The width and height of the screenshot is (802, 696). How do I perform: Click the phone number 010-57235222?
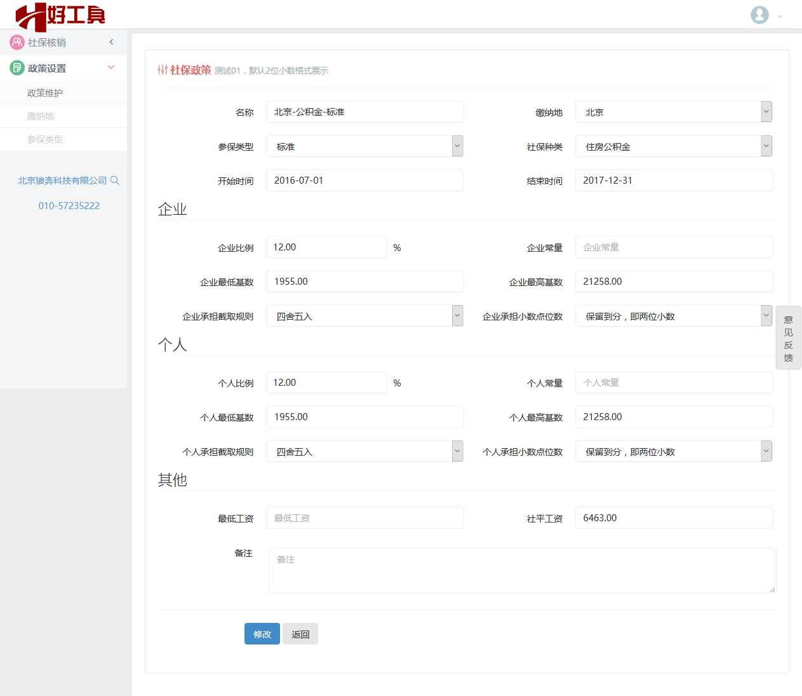(69, 205)
